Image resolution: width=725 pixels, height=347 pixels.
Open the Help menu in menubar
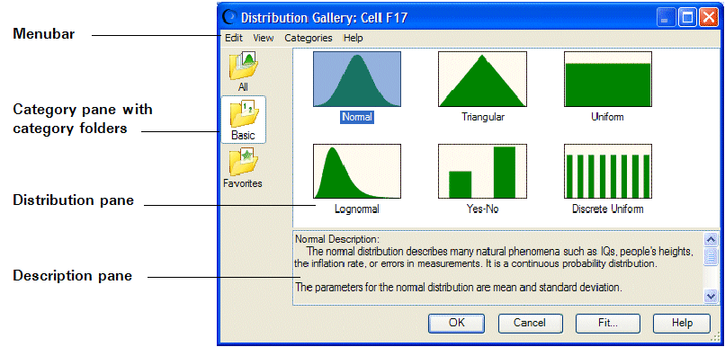coord(354,38)
